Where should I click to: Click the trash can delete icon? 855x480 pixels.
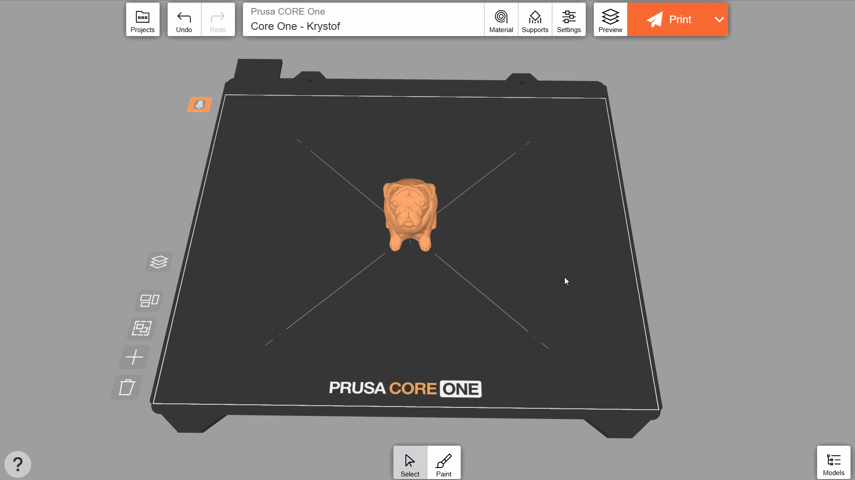pyautogui.click(x=127, y=387)
